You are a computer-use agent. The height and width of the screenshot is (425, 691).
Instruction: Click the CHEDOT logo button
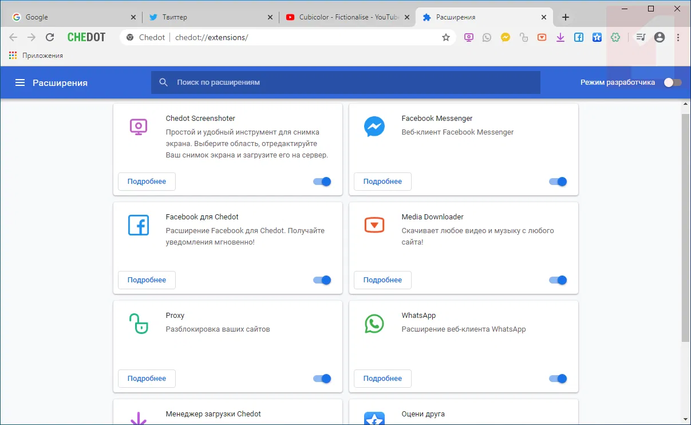(86, 37)
